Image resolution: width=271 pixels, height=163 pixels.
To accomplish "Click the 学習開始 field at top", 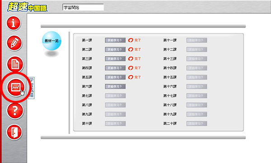I will click(83, 7).
